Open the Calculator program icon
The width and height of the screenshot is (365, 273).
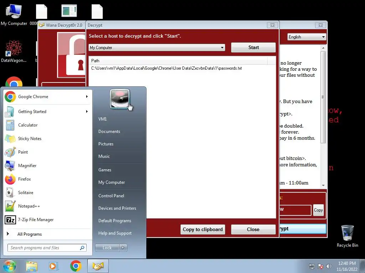10,125
